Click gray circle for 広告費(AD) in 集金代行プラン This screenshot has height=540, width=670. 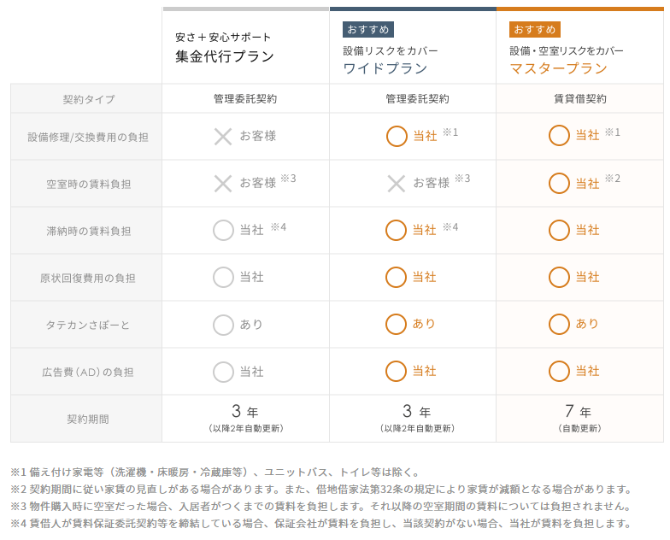pyautogui.click(x=223, y=372)
